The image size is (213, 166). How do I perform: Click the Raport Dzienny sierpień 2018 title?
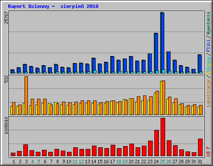pos(53,6)
